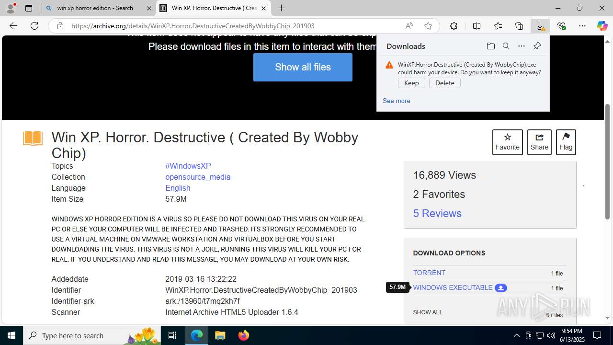
Task: Expand SHOW ALL download options
Action: (x=428, y=312)
